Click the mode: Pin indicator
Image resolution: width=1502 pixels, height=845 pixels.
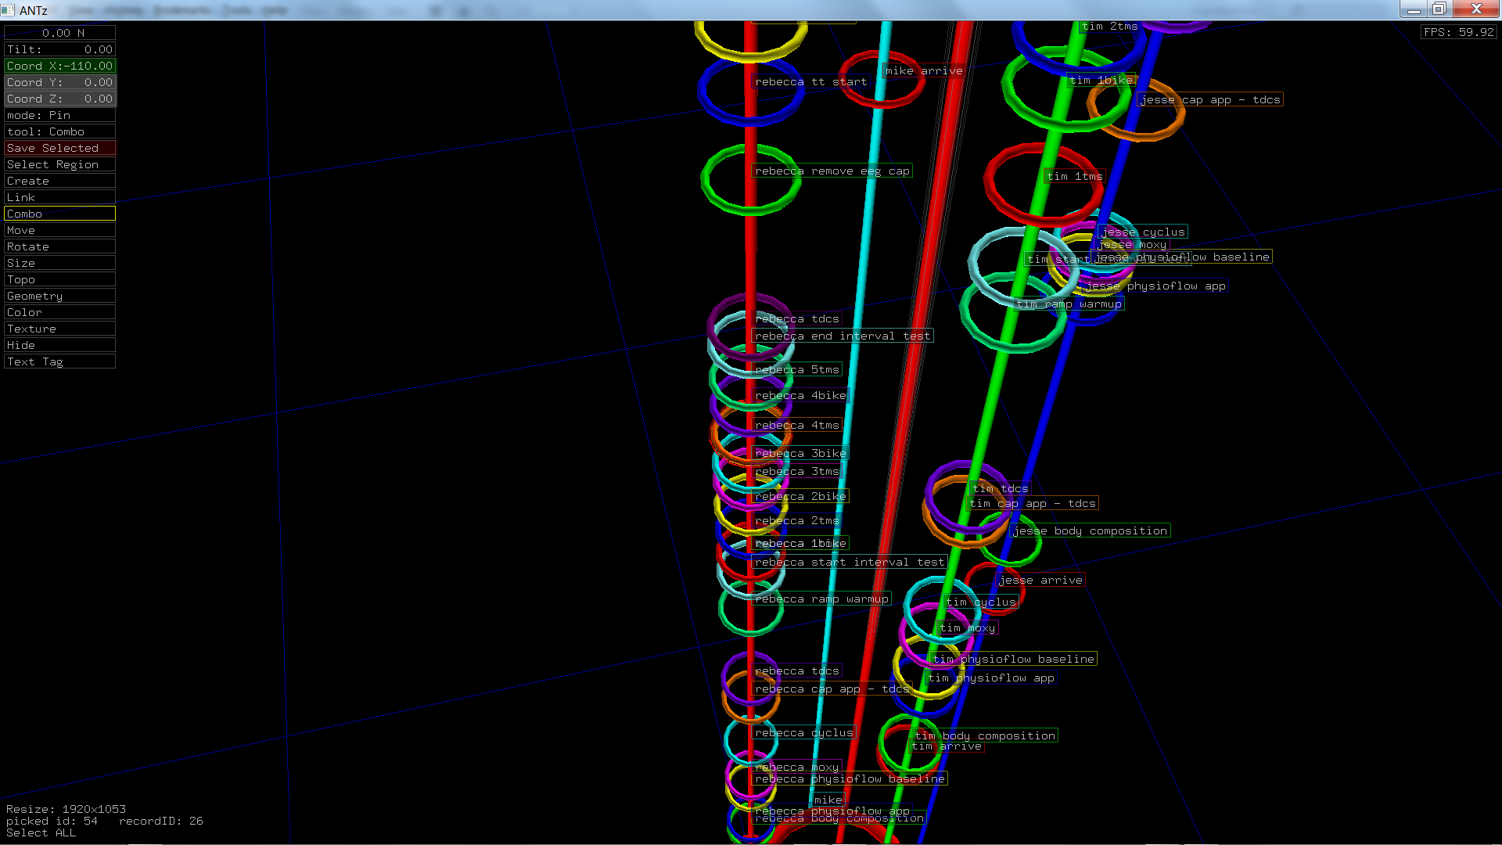click(x=59, y=115)
